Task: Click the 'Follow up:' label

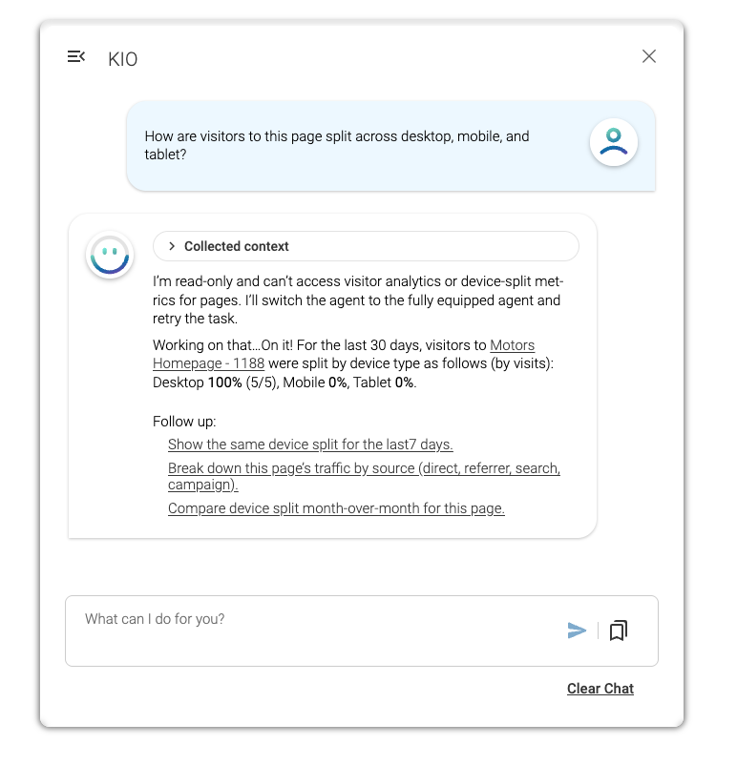Action: [x=184, y=422]
